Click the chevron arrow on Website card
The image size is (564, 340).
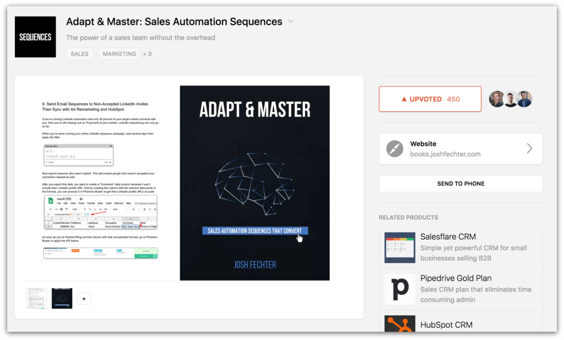(x=529, y=148)
